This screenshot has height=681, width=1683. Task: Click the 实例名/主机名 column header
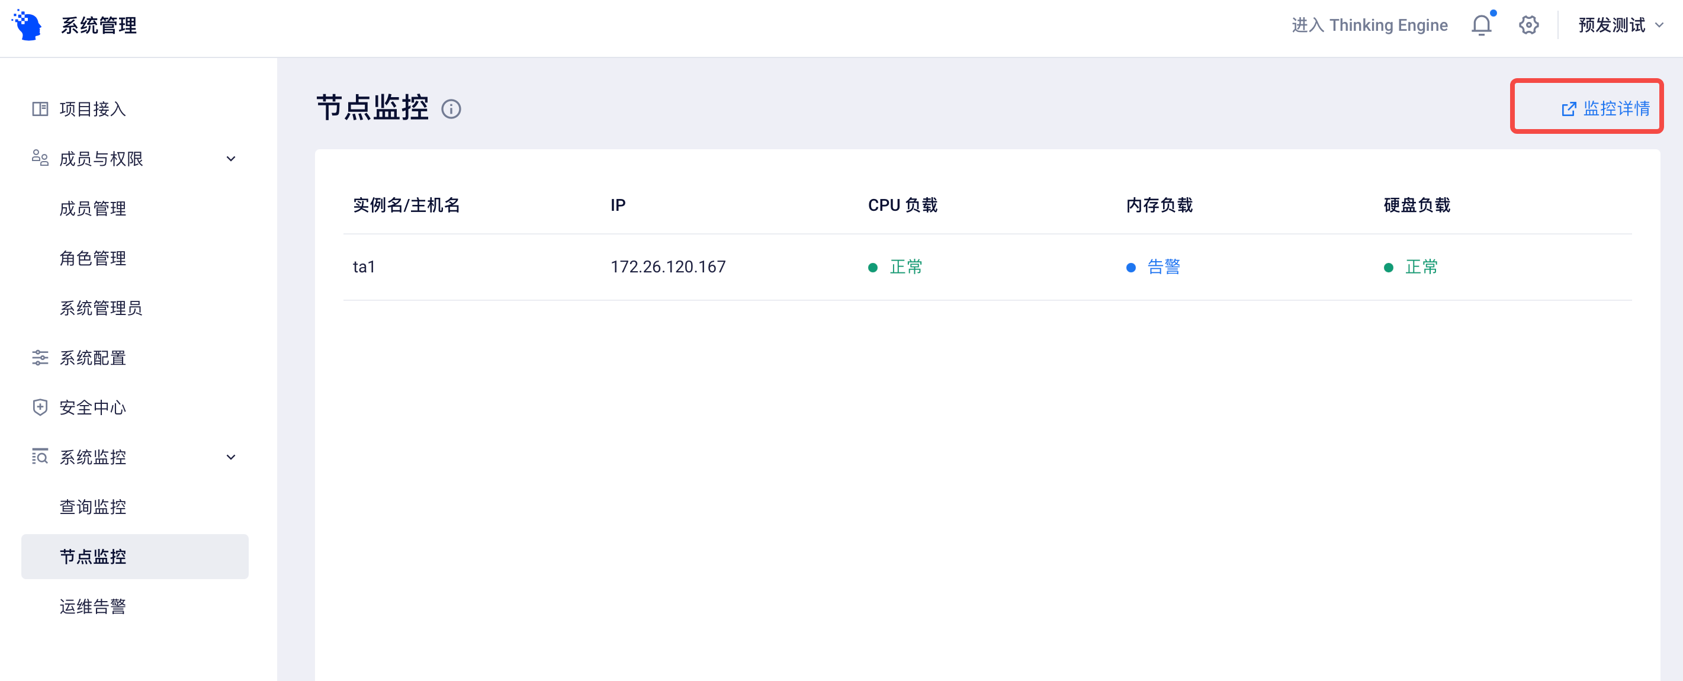pos(406,205)
